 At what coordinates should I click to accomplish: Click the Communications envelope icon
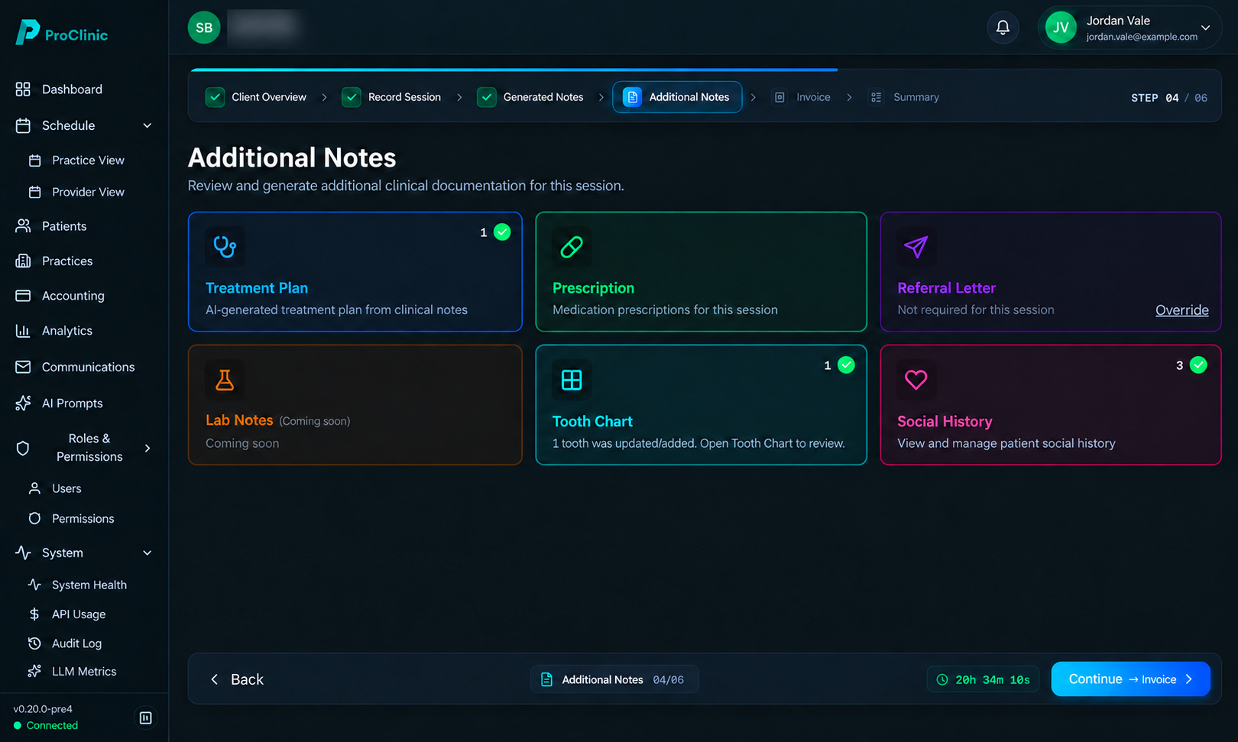[x=23, y=367]
